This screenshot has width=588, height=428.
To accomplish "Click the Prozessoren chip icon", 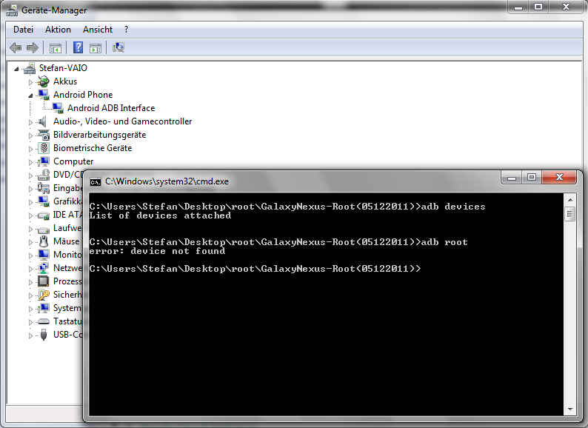I will (44, 281).
